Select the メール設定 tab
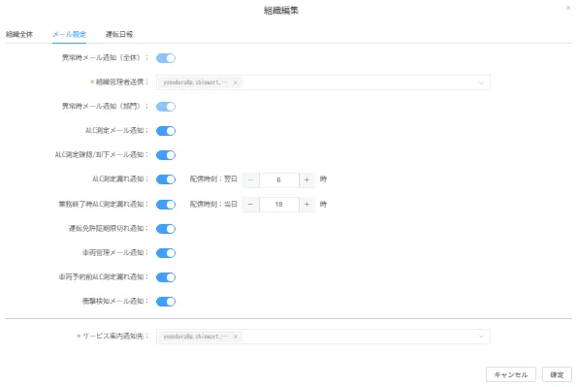Image resolution: width=578 pixels, height=387 pixels. [x=69, y=34]
